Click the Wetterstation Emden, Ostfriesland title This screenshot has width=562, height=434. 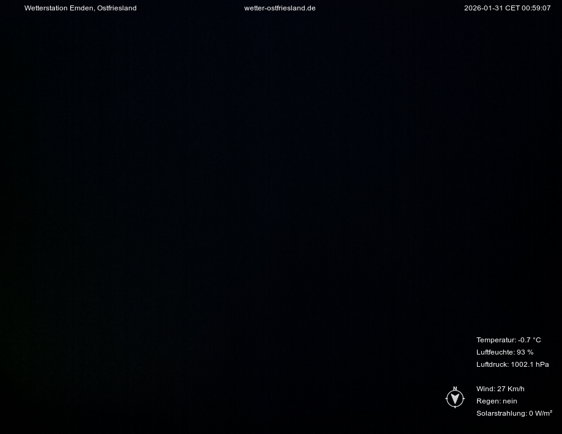pyautogui.click(x=80, y=8)
